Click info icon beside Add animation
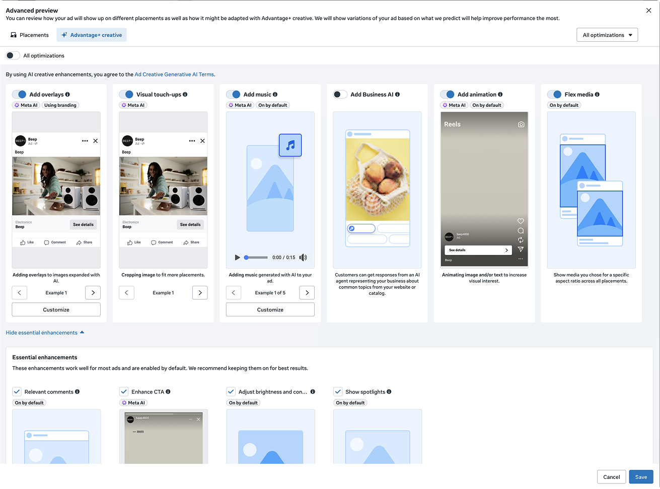 500,95
